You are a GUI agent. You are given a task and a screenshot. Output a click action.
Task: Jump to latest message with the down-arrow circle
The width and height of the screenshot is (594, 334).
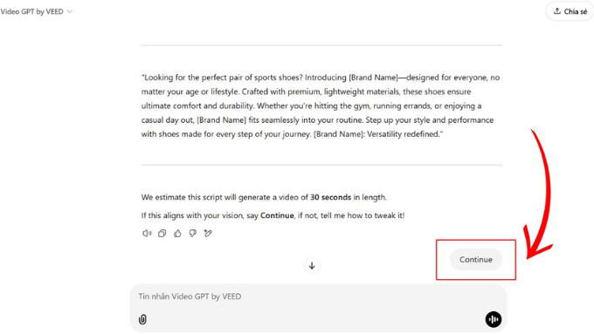pyautogui.click(x=312, y=266)
